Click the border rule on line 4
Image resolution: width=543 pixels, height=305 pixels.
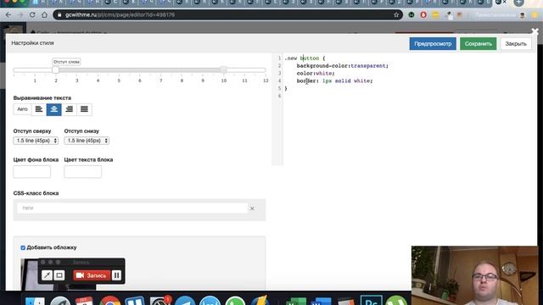coord(334,81)
